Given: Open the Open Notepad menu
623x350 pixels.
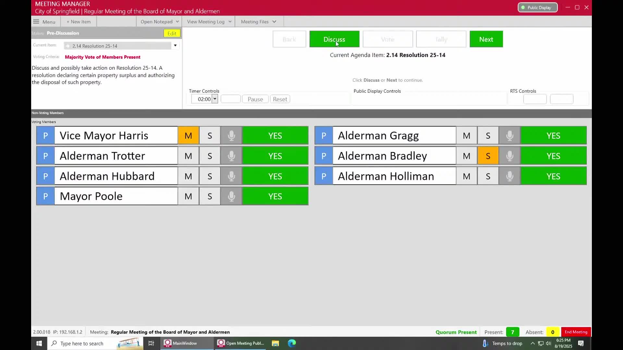Looking at the screenshot, I should pyautogui.click(x=159, y=22).
